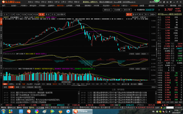Switch to the 公告 tab in news panel

pos(23,87)
